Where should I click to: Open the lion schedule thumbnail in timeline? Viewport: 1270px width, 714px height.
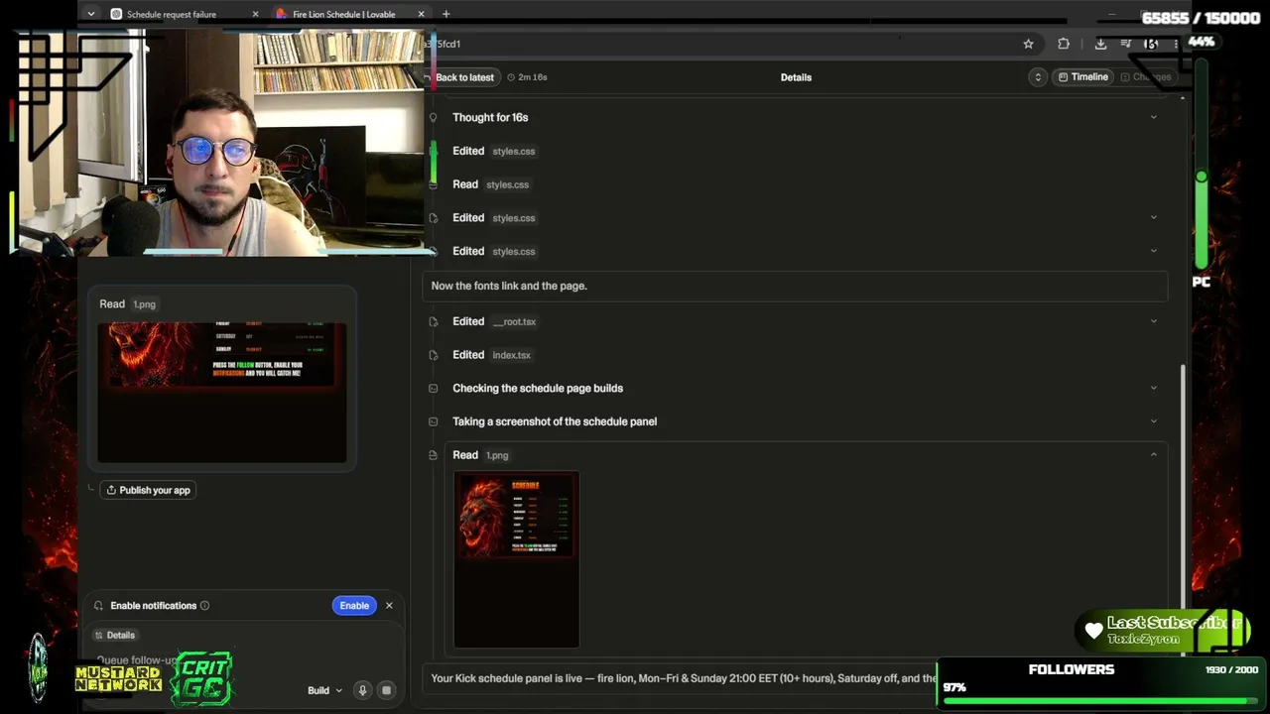tap(516, 559)
